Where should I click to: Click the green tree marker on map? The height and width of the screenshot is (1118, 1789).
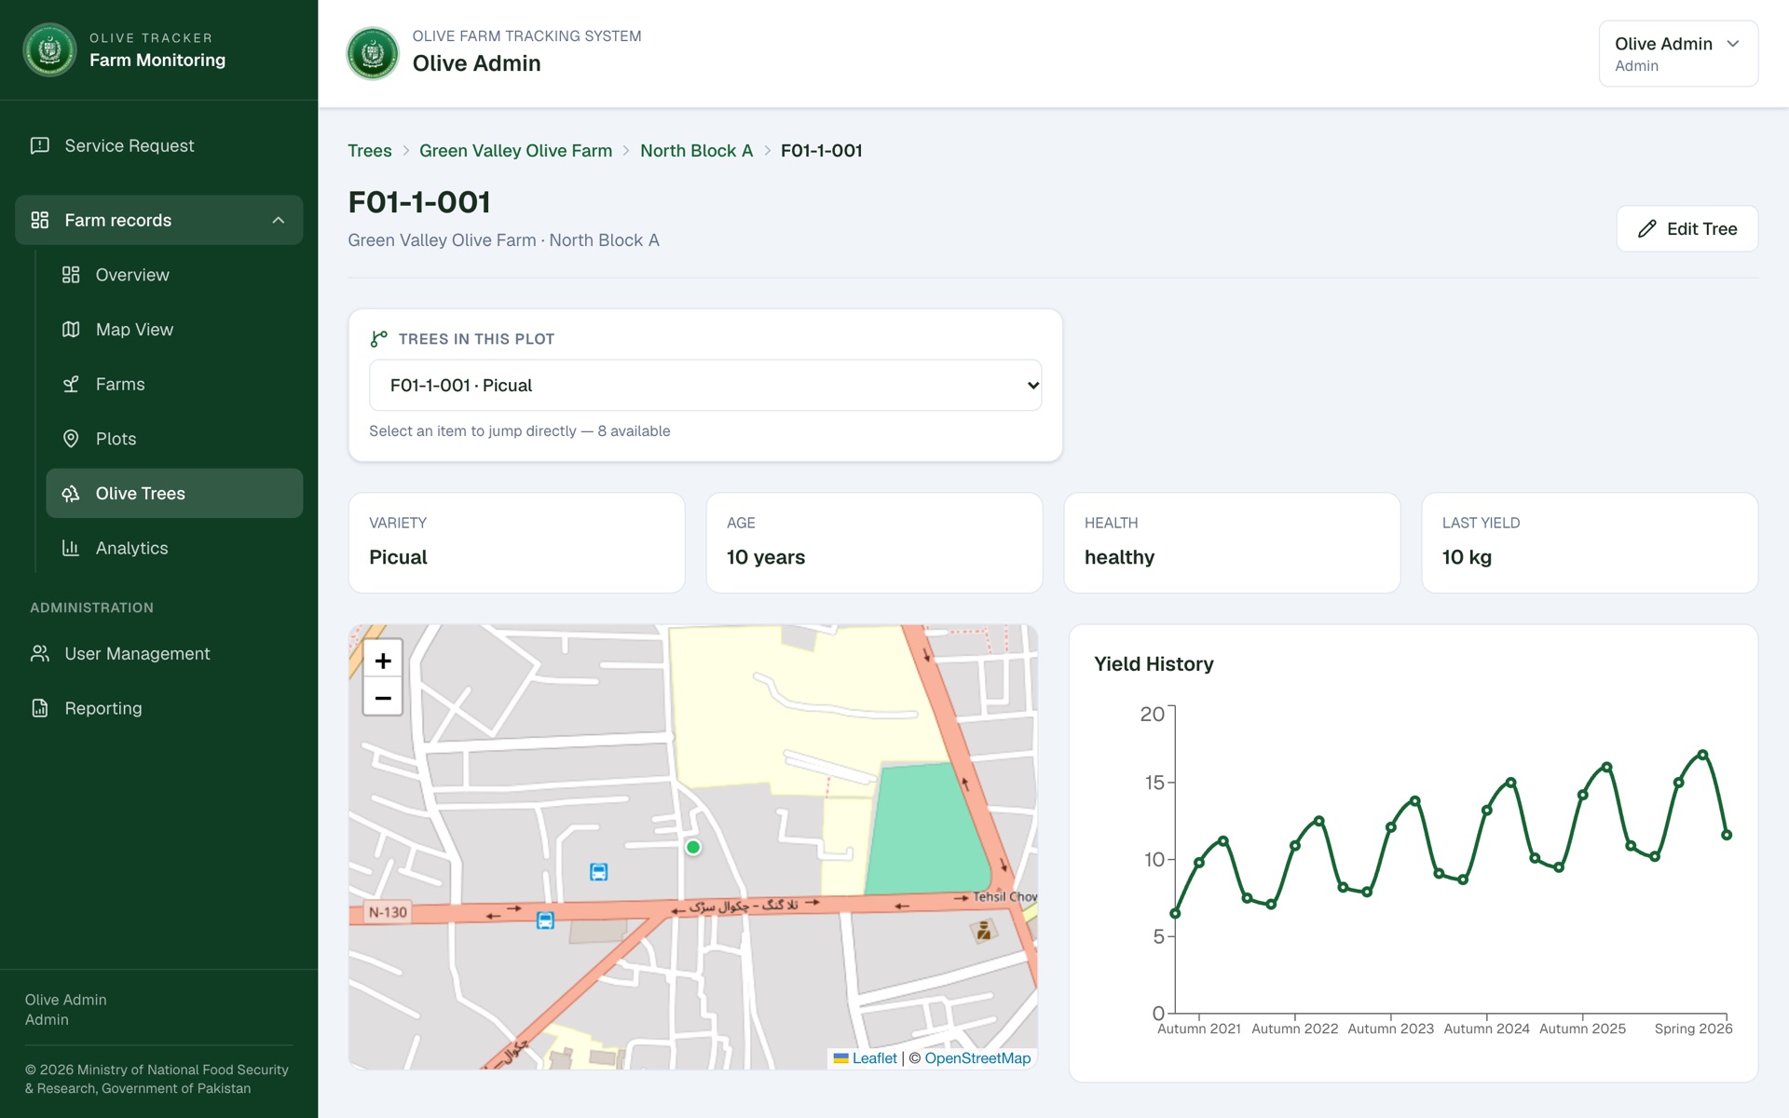point(693,847)
